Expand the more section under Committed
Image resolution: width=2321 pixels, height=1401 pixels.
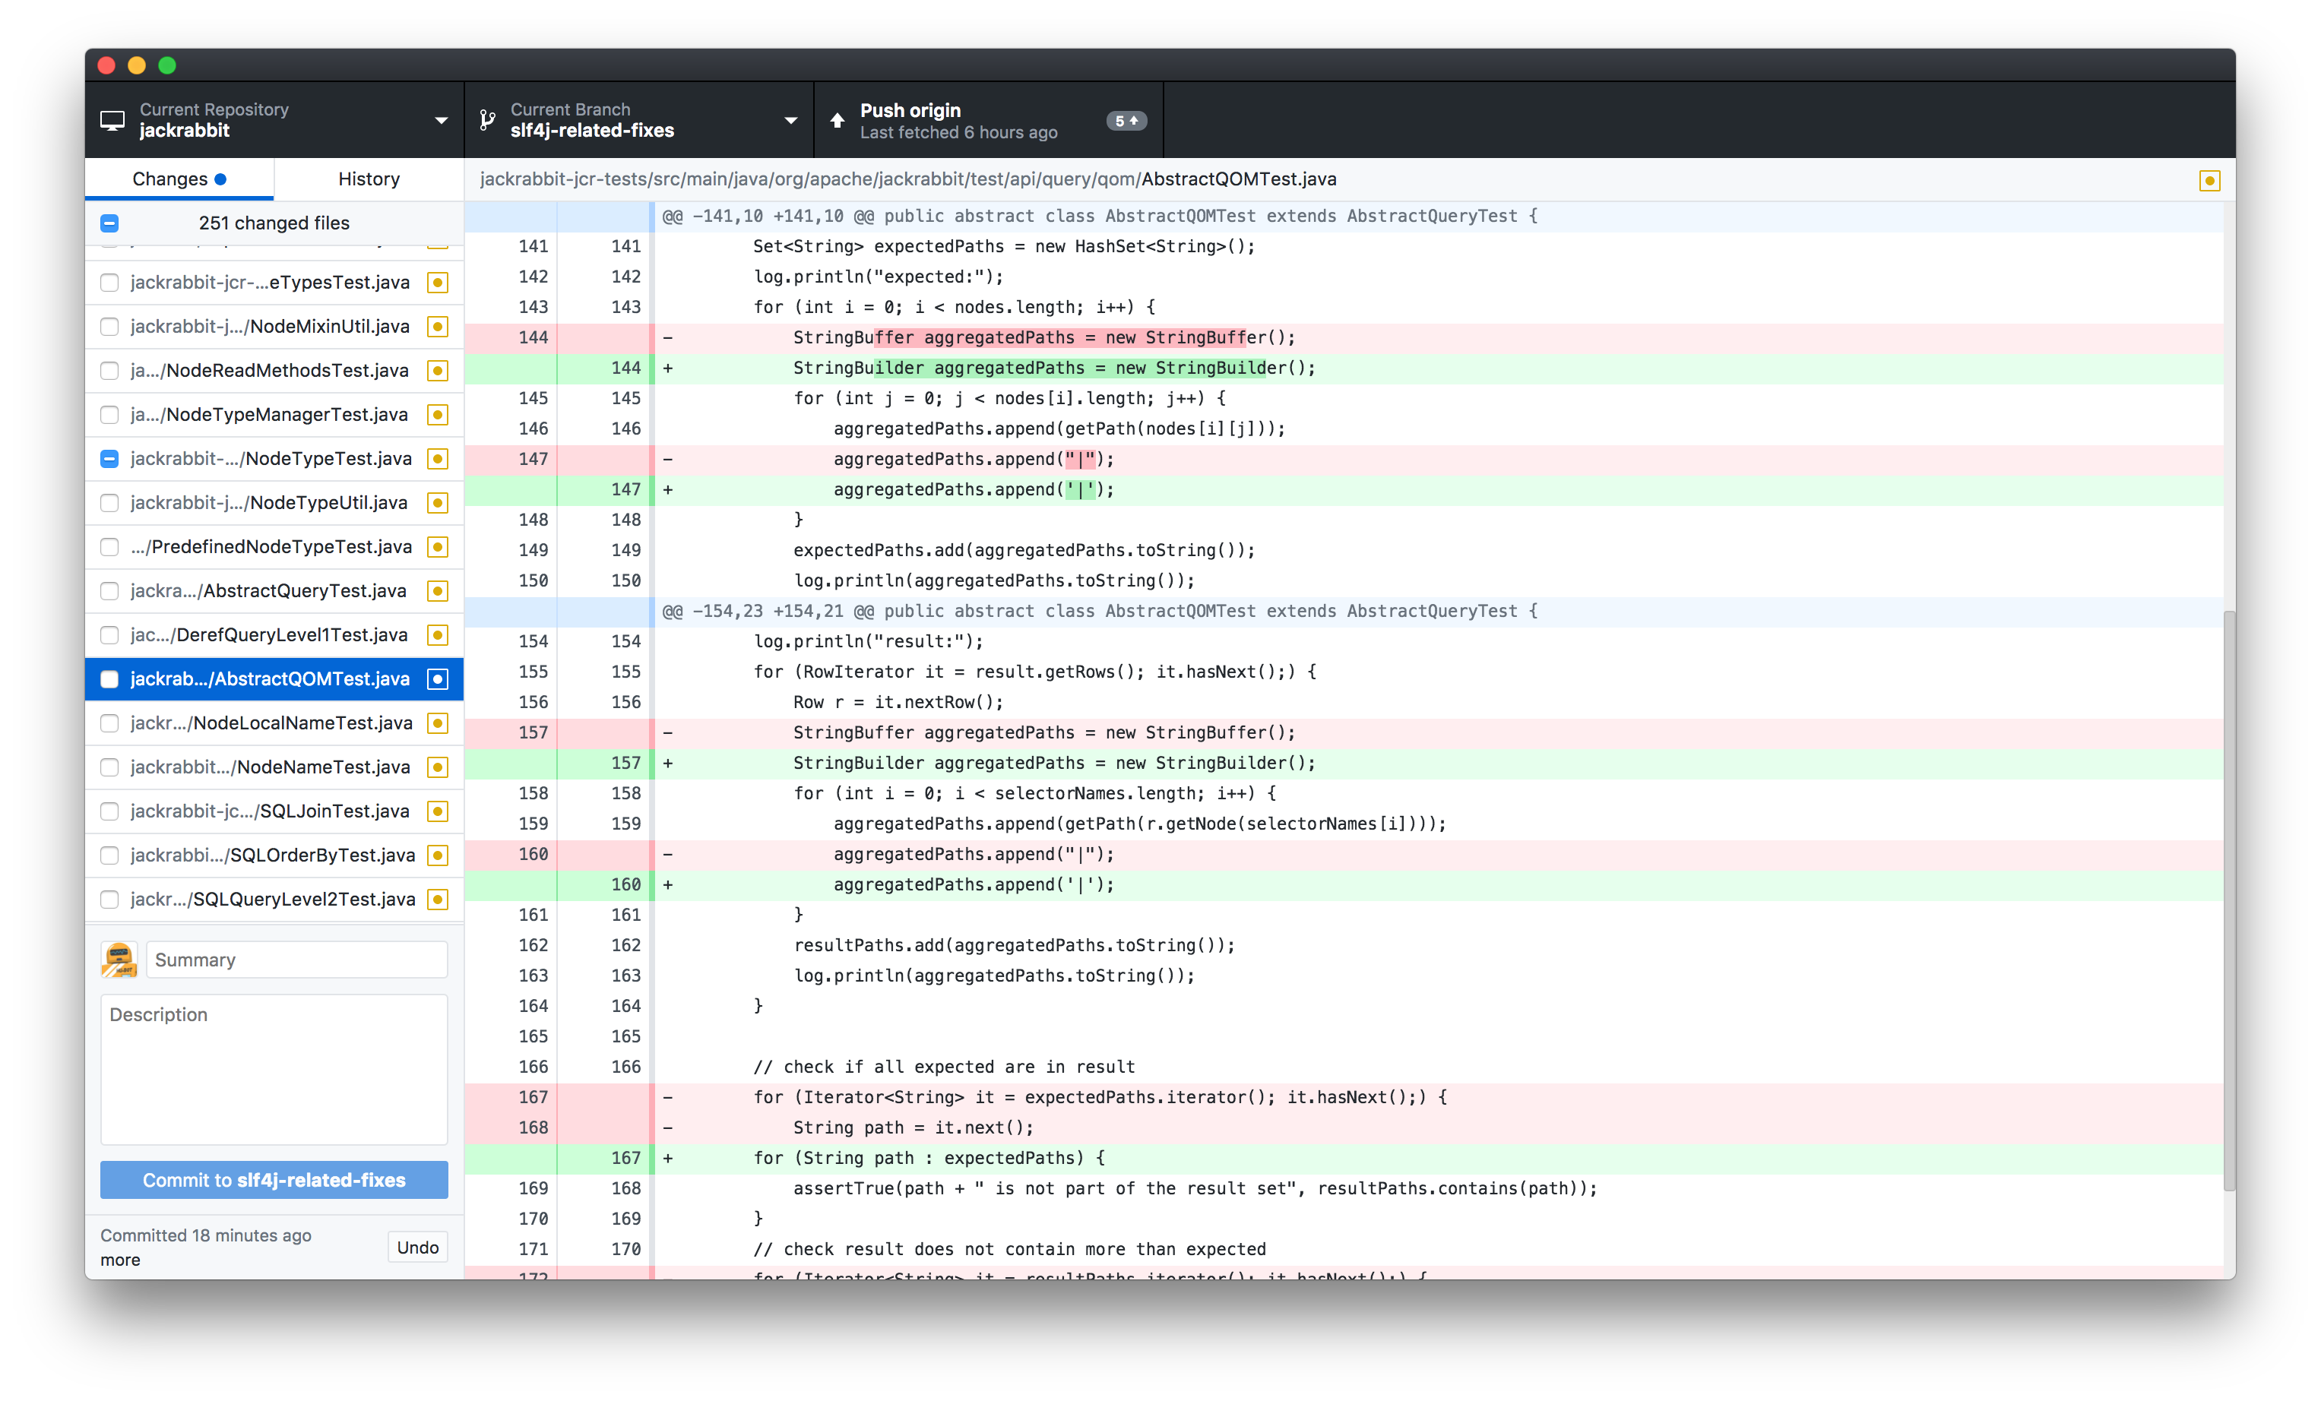click(x=119, y=1260)
